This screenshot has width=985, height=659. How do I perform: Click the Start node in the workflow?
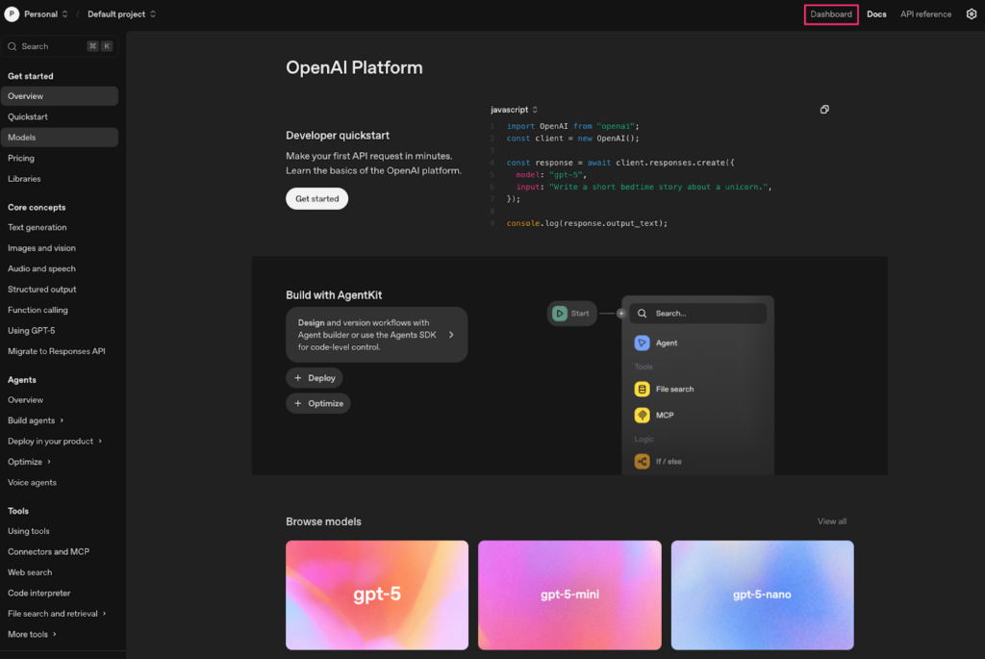pos(571,313)
